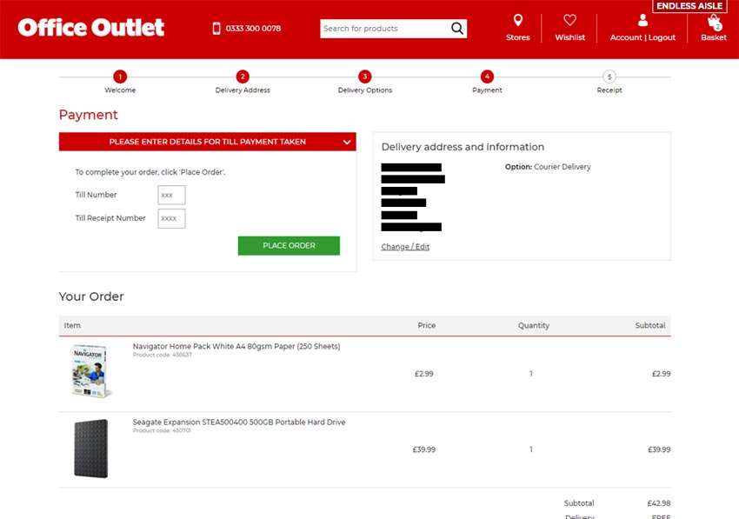Click the £2.99 price of Navigator paper
The image size is (739, 519).
(x=423, y=374)
